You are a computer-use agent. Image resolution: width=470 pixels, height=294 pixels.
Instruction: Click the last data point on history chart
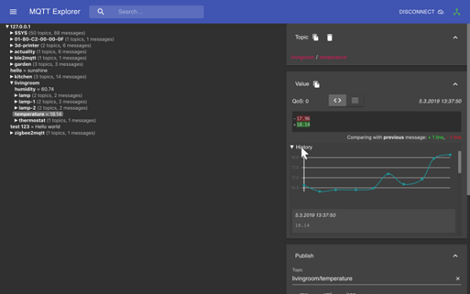[450, 154]
